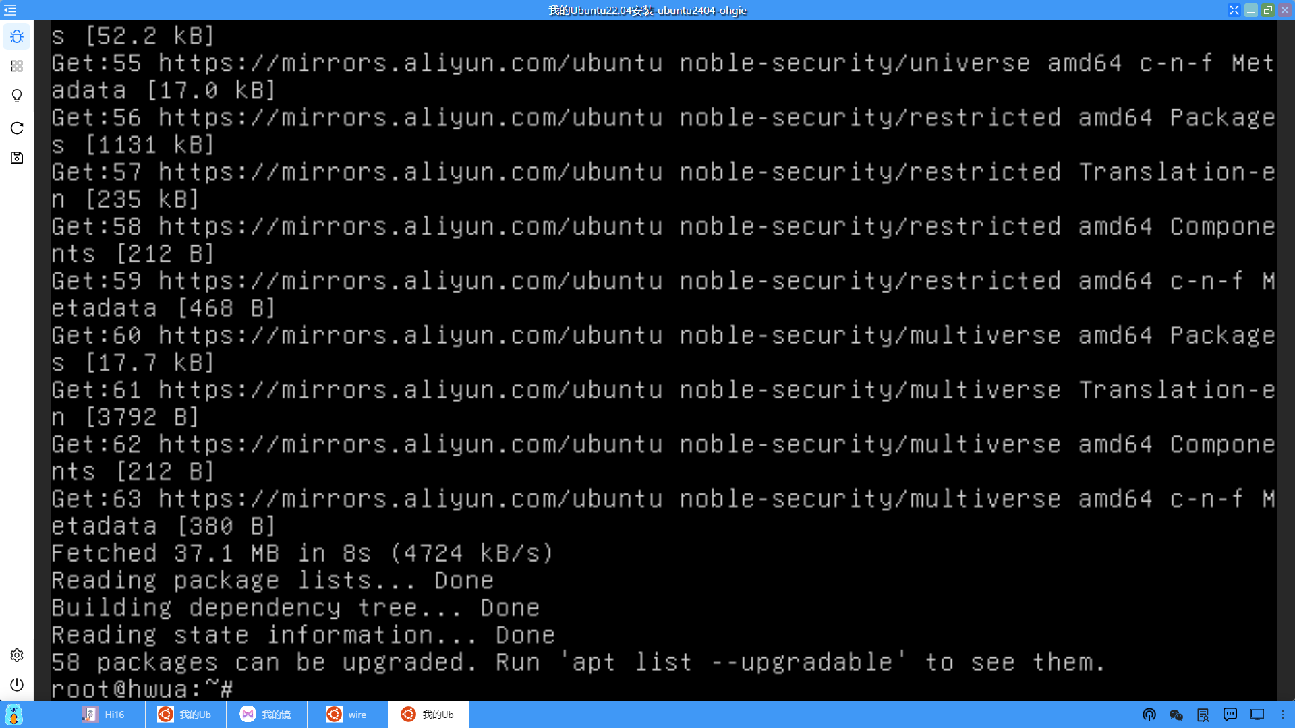Screen dimensions: 1295x728
Task: Click the floppy disk save icon
Action: tap(17, 158)
